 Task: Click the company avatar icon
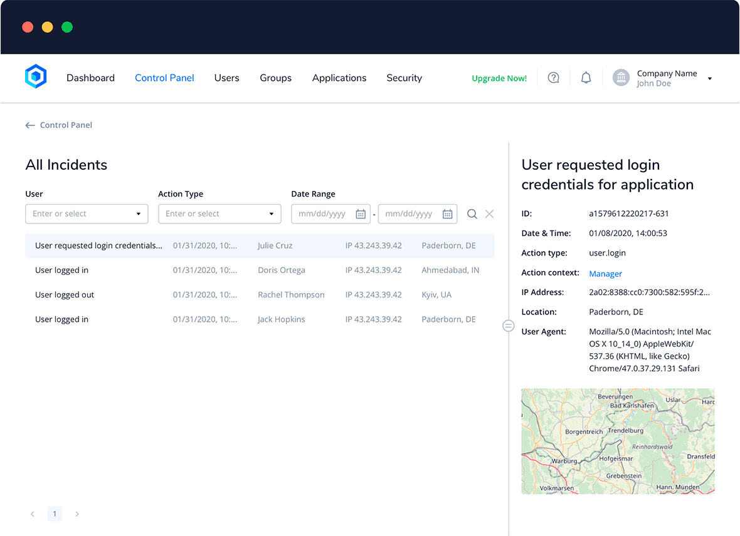click(x=621, y=78)
